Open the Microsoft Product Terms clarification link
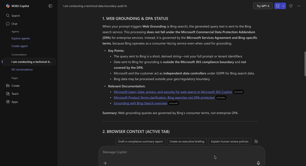The height and width of the screenshot is (166, 306). 164,98
